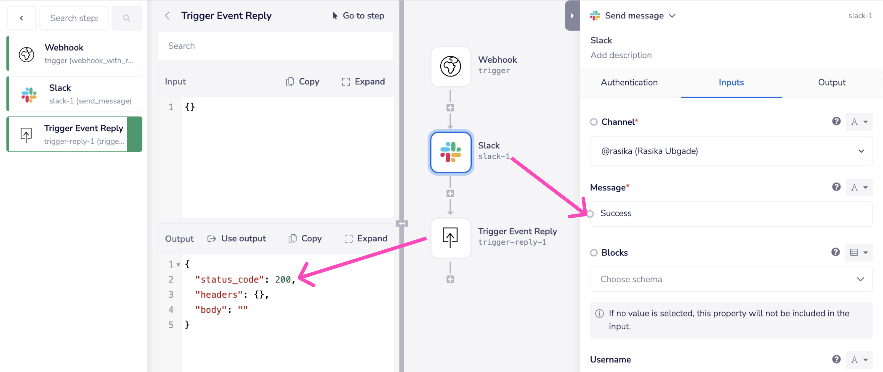Switch to the Authentication tab
Viewport: 883px width, 372px height.
point(629,83)
